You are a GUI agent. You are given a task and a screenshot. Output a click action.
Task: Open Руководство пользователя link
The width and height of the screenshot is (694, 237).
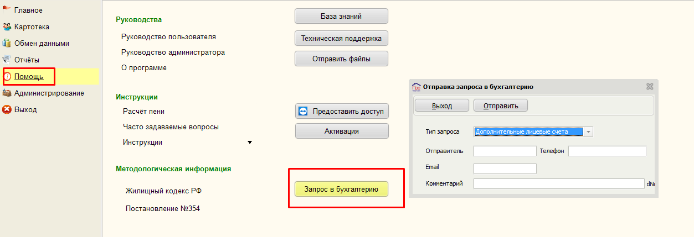168,37
